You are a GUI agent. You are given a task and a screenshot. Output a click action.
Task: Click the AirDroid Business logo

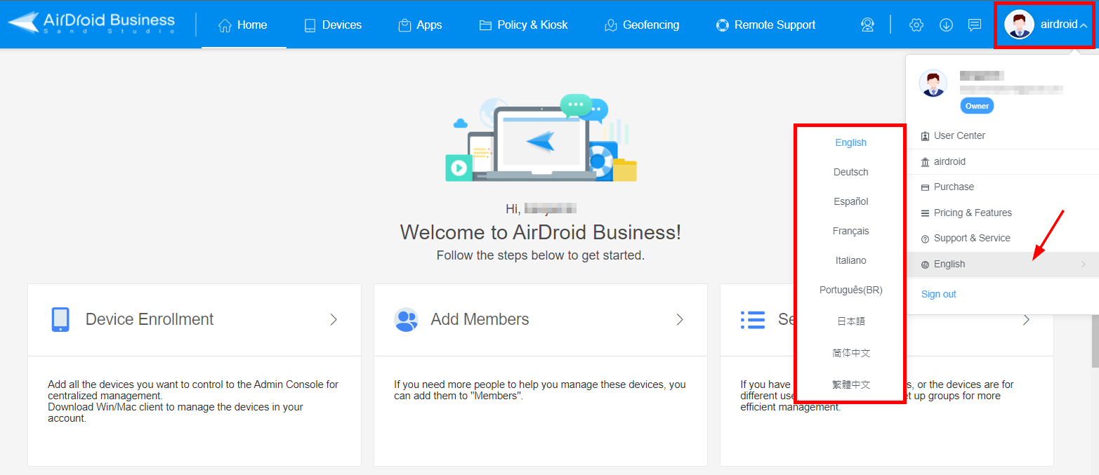92,24
